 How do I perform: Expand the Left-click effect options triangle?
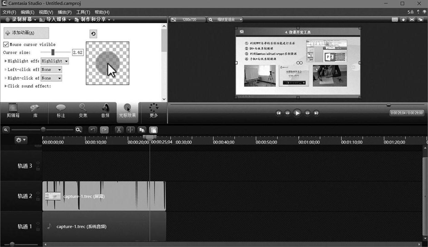click(6, 70)
